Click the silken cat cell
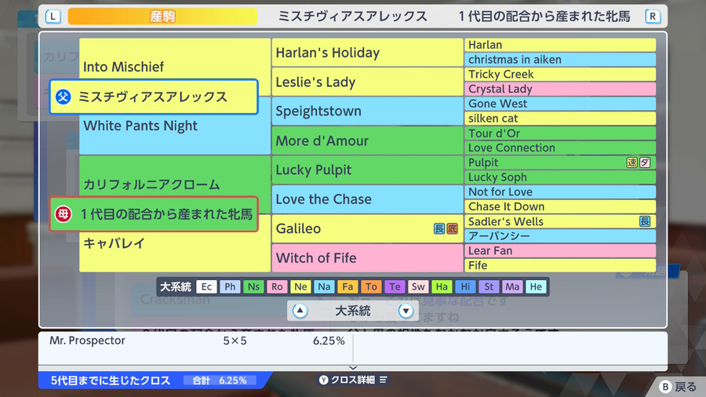 point(560,118)
